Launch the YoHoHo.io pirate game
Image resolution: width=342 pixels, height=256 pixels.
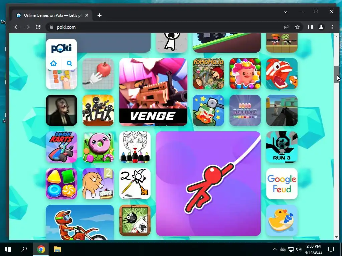pos(208,74)
